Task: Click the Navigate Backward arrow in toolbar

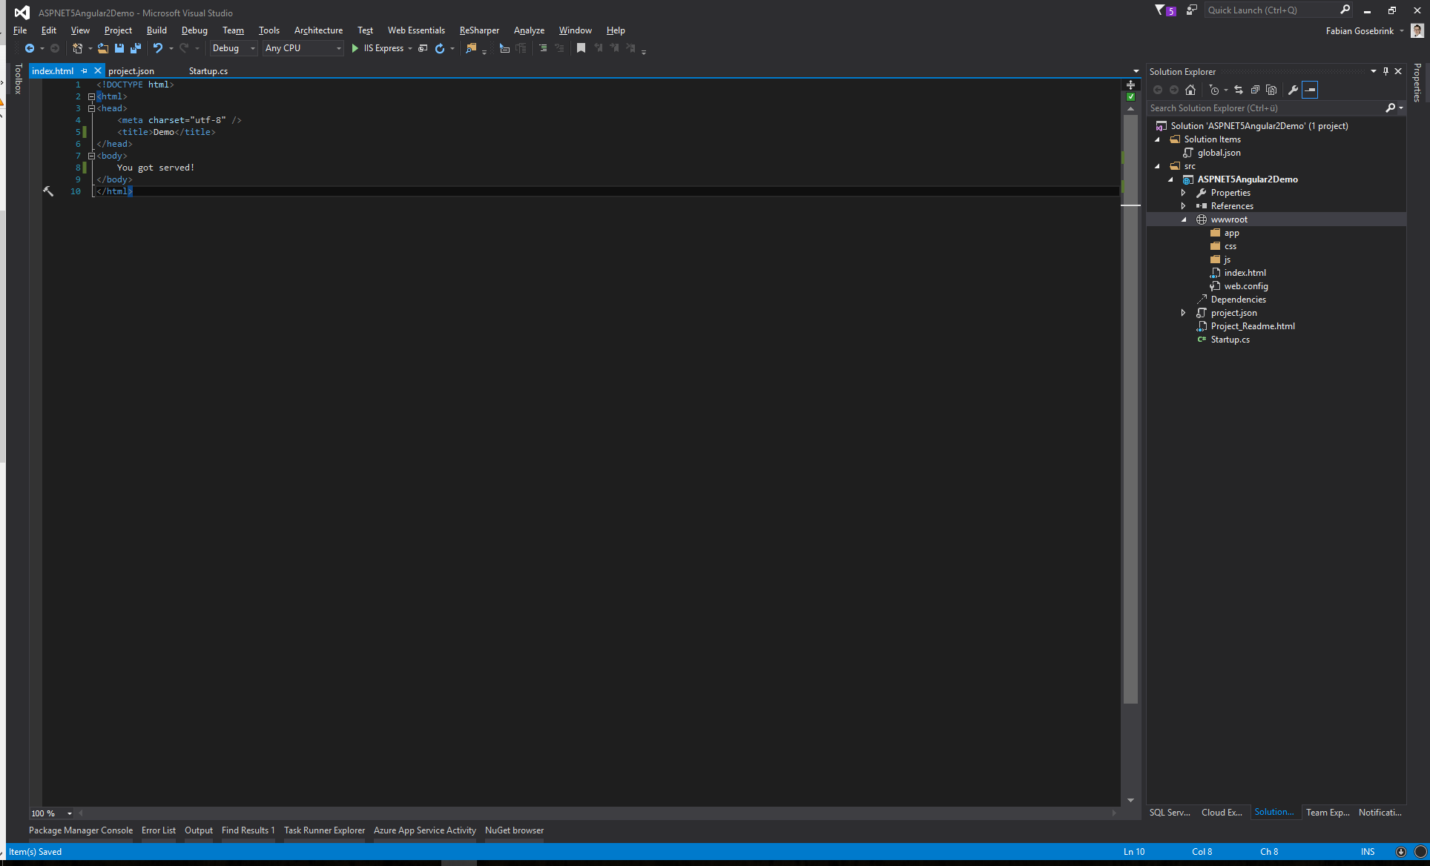Action: point(30,48)
